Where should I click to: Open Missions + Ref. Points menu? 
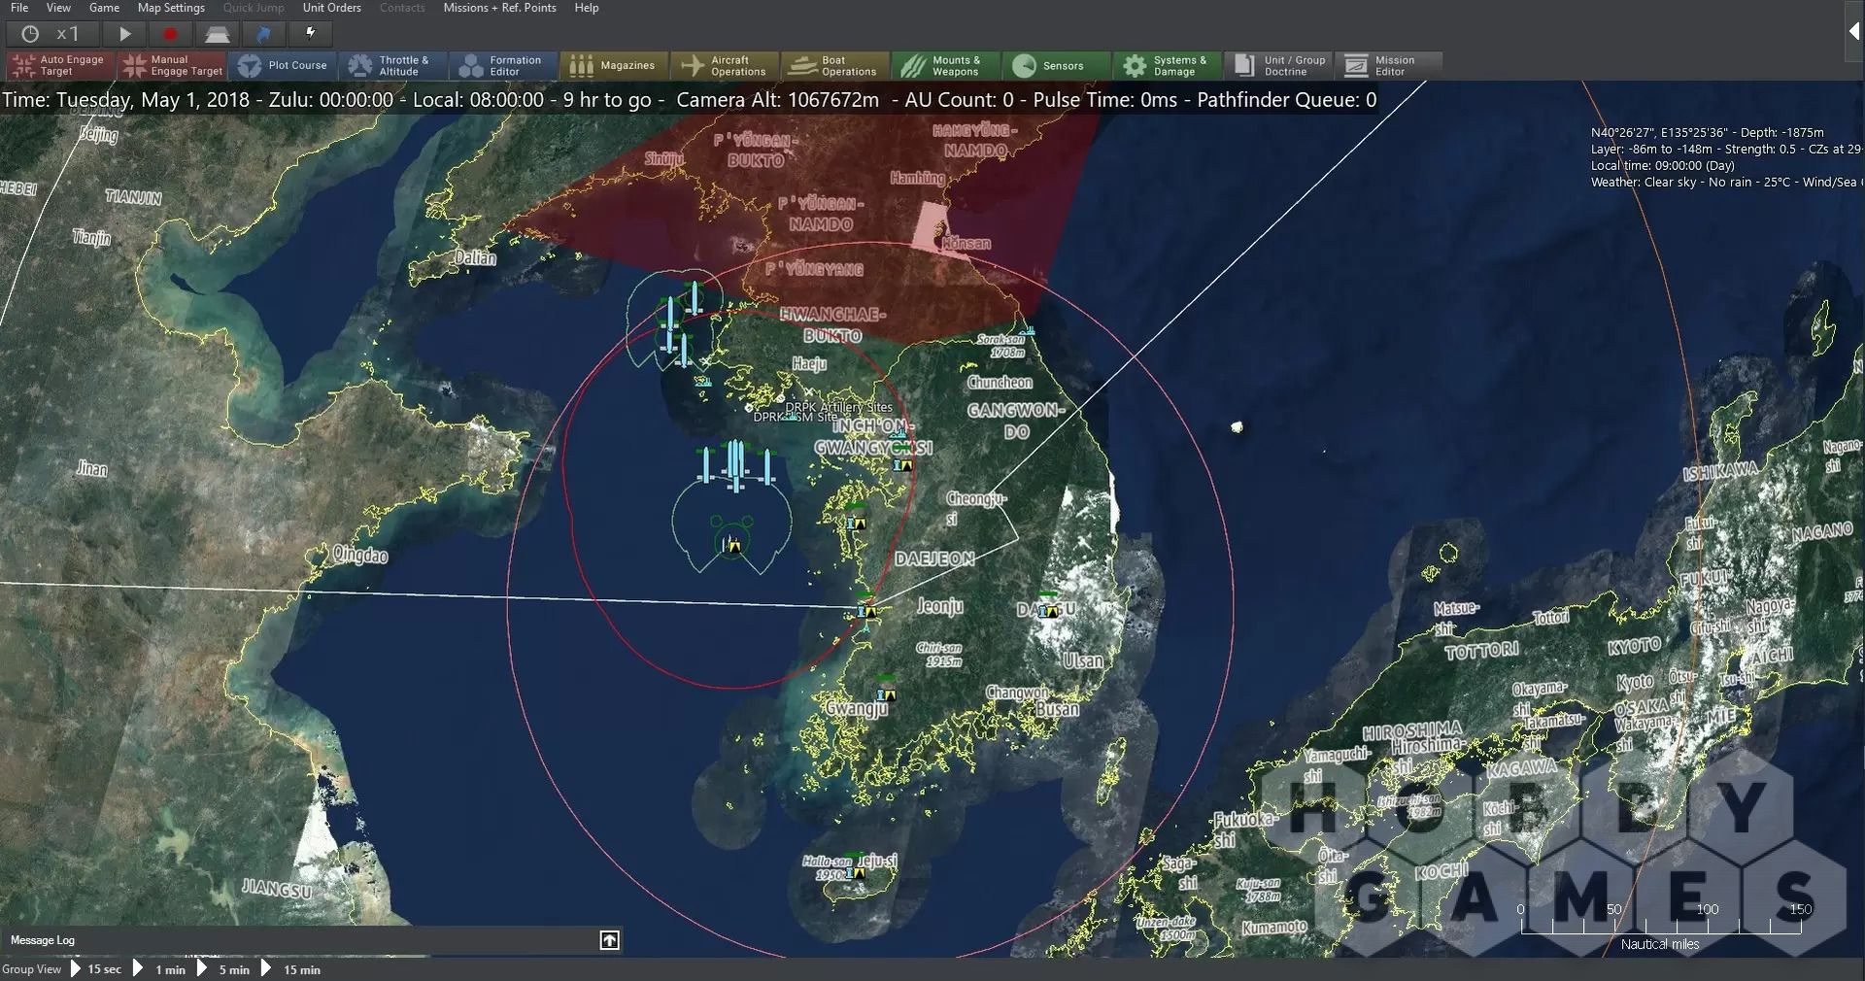(x=499, y=8)
